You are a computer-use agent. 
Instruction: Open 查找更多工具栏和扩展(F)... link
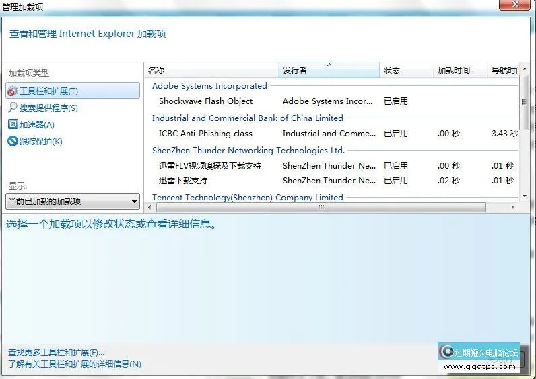coord(56,352)
